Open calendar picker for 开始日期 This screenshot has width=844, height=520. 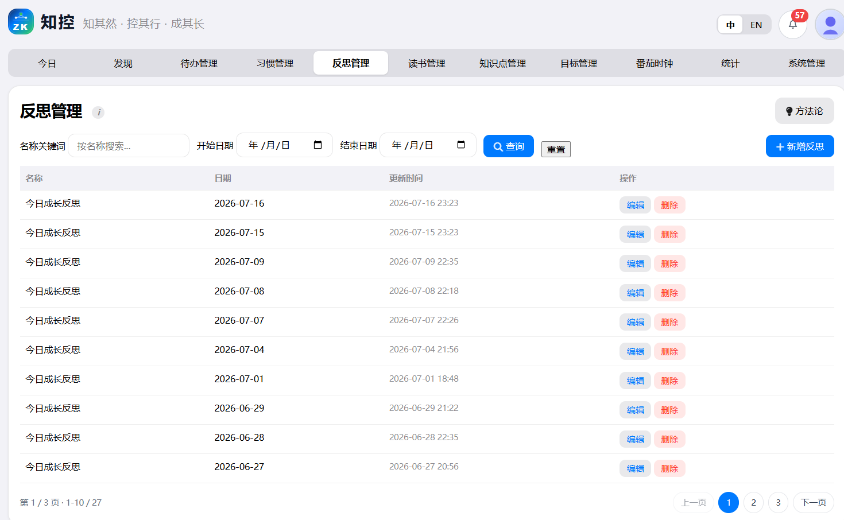click(318, 145)
